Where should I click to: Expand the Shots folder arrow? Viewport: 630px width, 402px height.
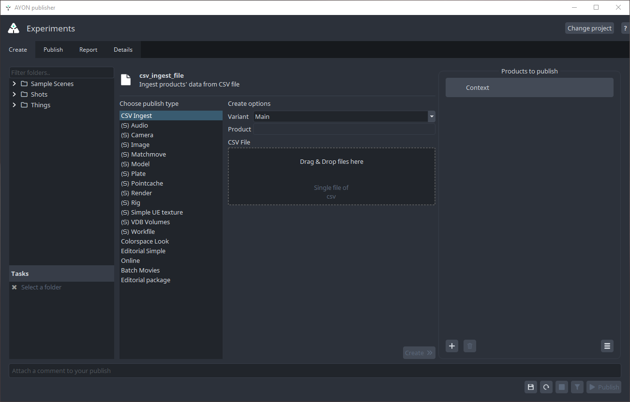click(15, 94)
